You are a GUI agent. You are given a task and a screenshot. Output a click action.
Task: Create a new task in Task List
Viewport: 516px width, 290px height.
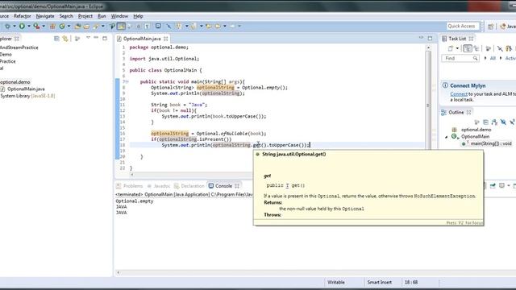click(x=451, y=48)
